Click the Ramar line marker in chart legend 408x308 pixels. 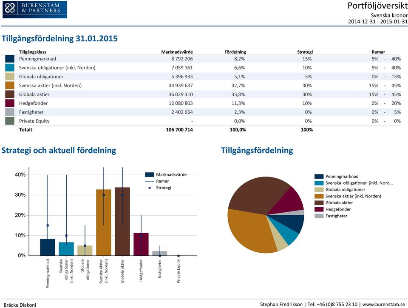click(x=149, y=181)
